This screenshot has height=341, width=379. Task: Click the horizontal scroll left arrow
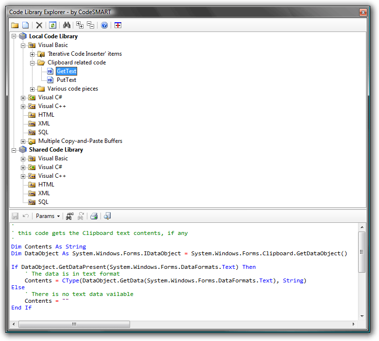click(x=14, y=324)
